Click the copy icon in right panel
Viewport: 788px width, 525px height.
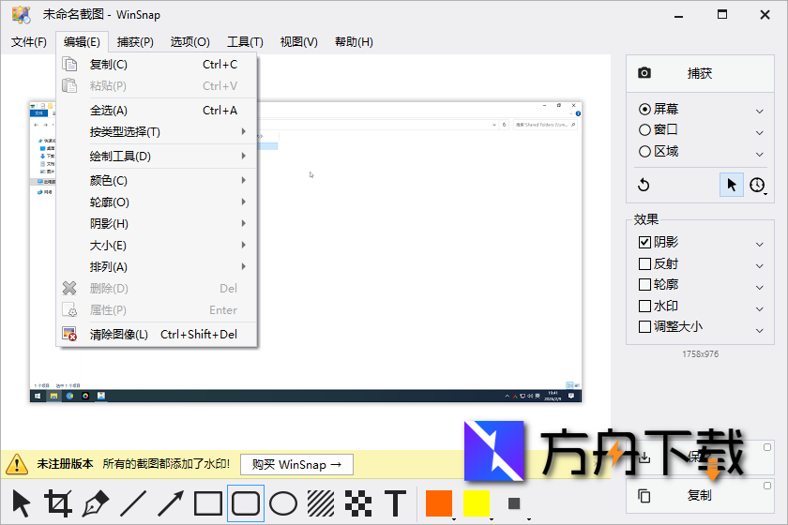(644, 495)
